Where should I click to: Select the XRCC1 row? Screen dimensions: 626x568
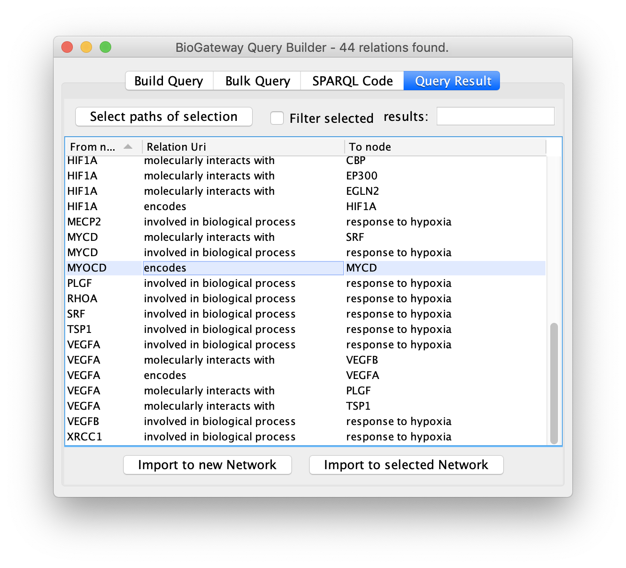point(306,437)
